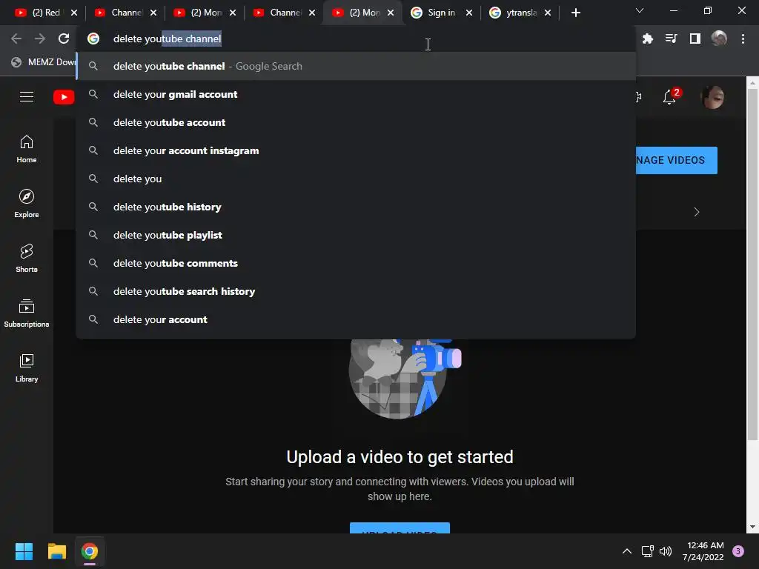This screenshot has width=759, height=569.
Task: Select suggestion 'delete youtube comments'
Action: tap(356, 263)
